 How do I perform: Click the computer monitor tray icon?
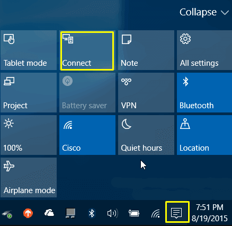(70, 213)
